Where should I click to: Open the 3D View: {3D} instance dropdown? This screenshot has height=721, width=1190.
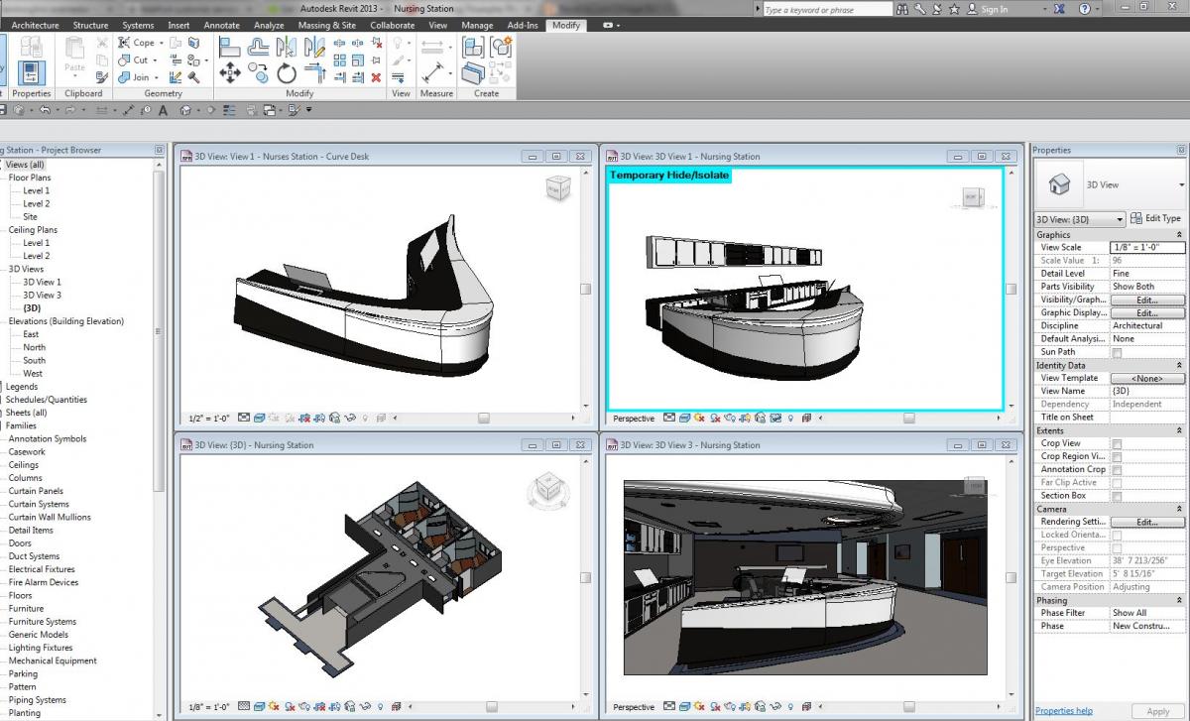tap(1079, 219)
